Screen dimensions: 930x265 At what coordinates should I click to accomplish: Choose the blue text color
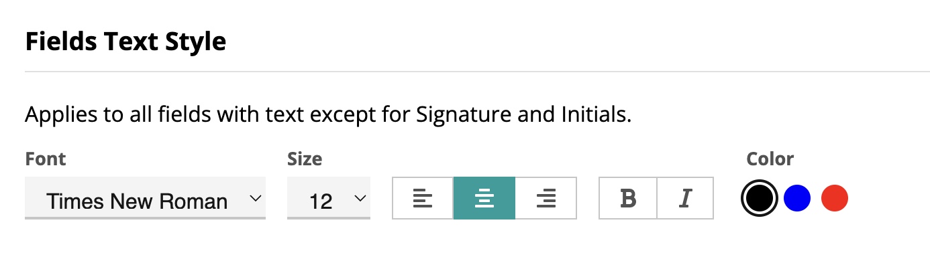click(797, 198)
